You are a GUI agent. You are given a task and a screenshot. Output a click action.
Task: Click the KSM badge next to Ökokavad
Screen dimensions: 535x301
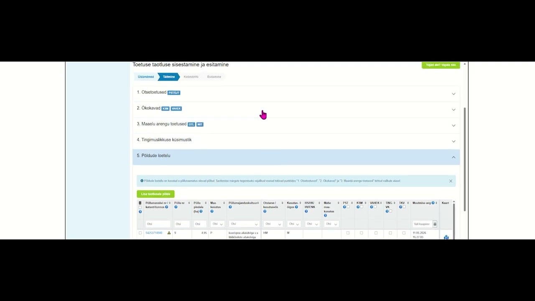(x=165, y=109)
